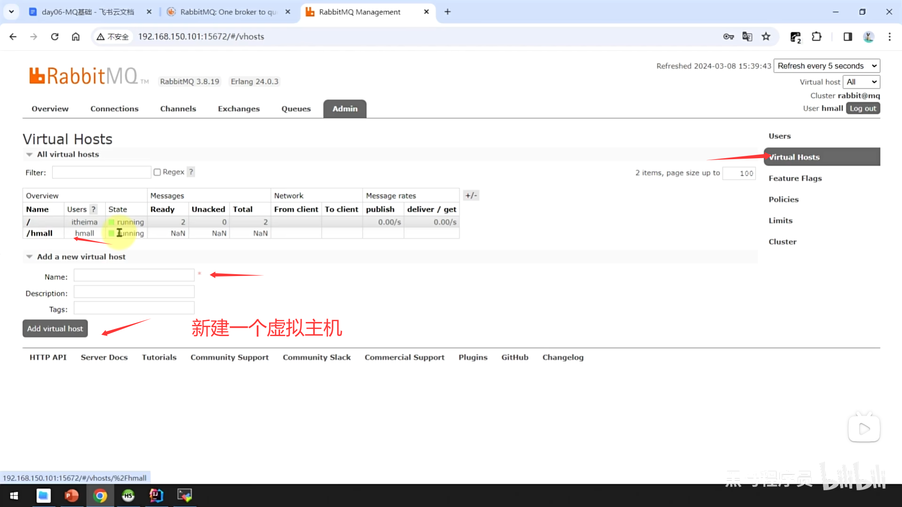
Task: Open the Virtual host All dropdown
Action: (x=861, y=82)
